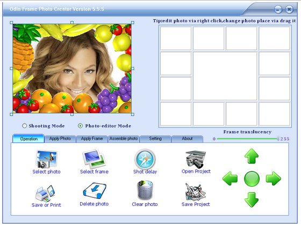Screen dimensions: 301x227
Task: Move photo left with green left arrow
Action: pos(230,178)
